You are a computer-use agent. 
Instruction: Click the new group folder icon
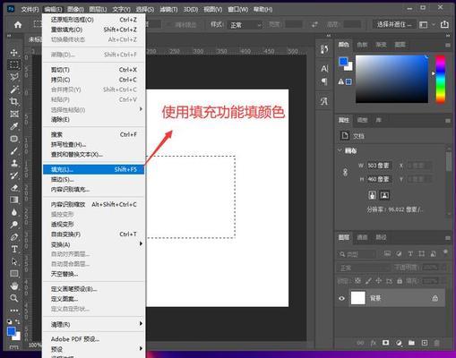(411, 343)
